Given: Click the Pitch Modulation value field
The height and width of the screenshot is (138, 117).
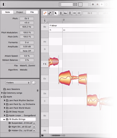Looking at the screenshot, I should coord(27,33).
